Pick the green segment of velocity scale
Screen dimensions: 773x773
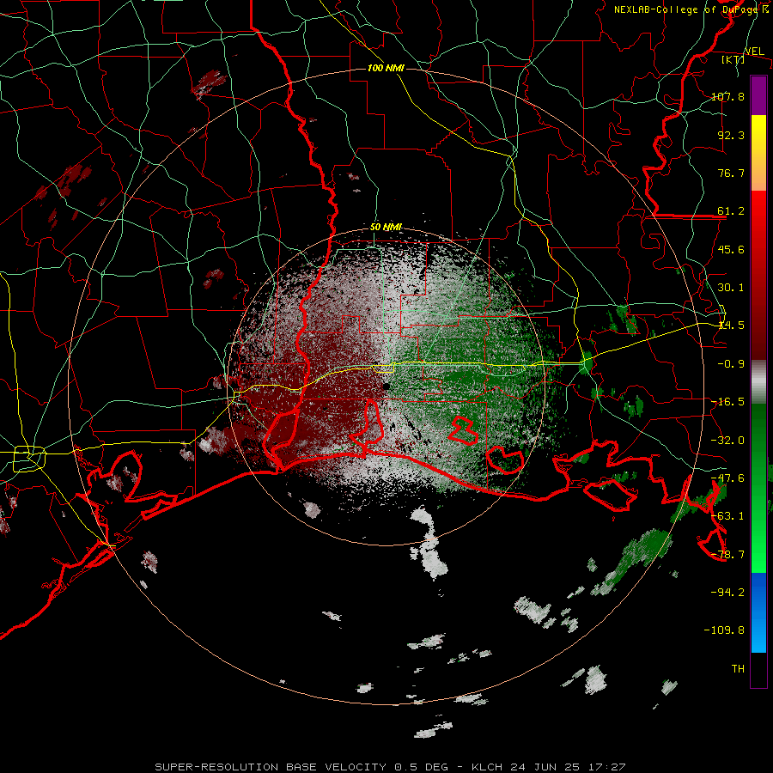tap(758, 488)
